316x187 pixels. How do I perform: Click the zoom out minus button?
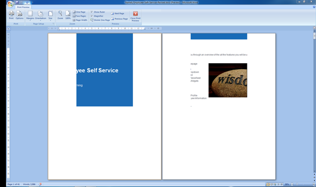point(292,184)
